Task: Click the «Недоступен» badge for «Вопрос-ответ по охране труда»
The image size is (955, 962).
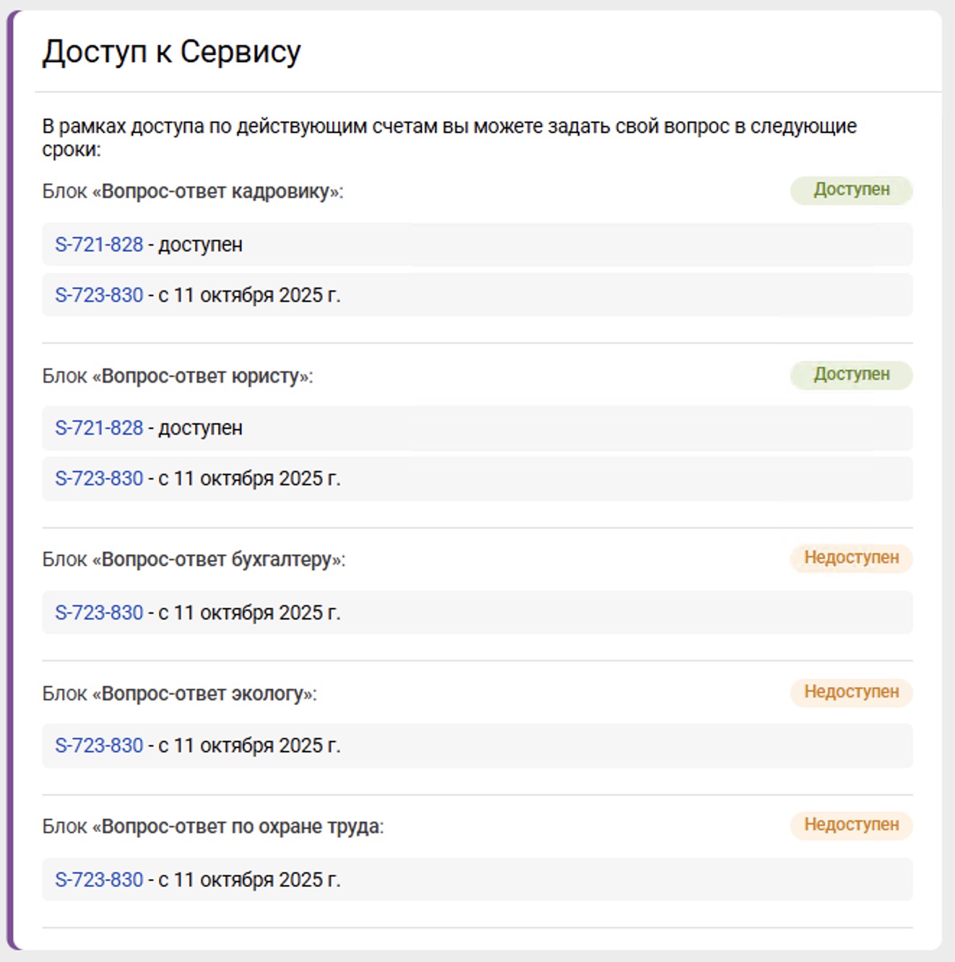Action: click(x=851, y=825)
